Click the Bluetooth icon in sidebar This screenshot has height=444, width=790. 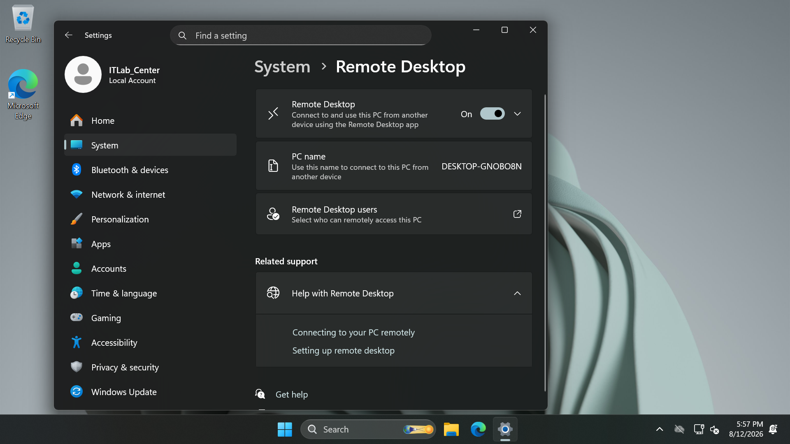pos(77,170)
